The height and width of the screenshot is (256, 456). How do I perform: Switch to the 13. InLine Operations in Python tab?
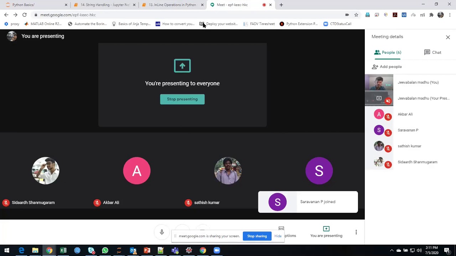click(172, 5)
